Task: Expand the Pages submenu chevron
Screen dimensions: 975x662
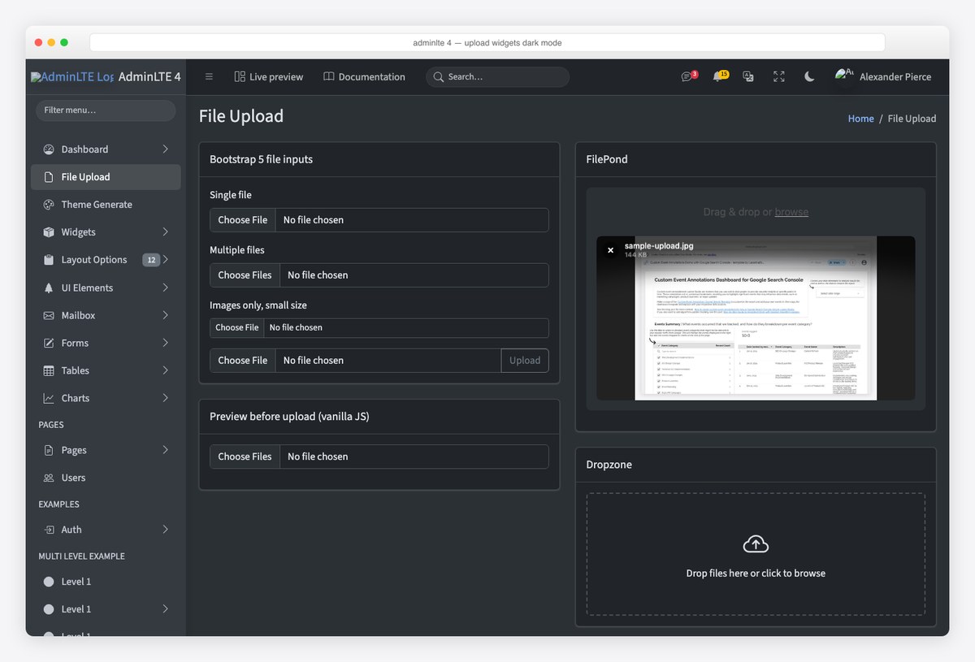Action: pos(165,449)
